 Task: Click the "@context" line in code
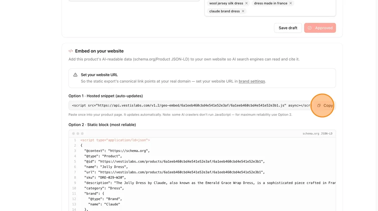click(x=117, y=151)
